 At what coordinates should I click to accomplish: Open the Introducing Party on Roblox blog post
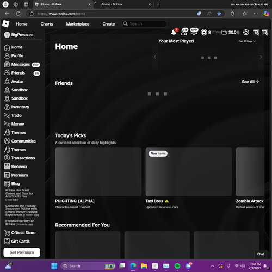pos(20,222)
